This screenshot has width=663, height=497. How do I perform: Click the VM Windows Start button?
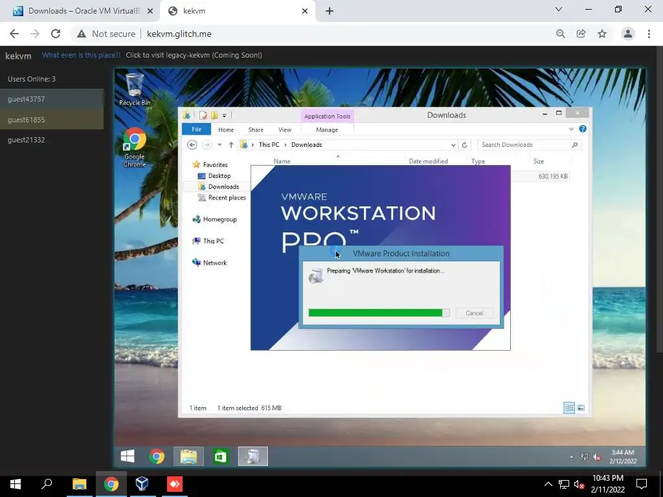(128, 456)
